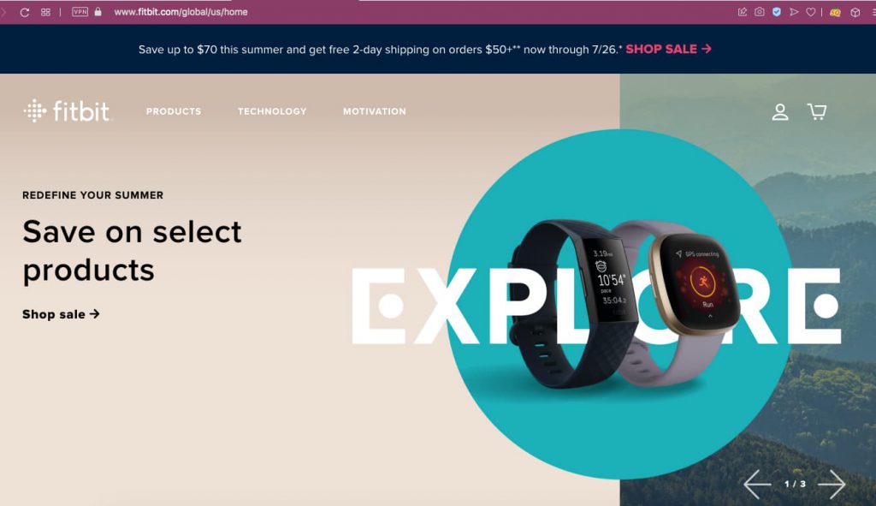The width and height of the screenshot is (876, 506).
Task: Click the send flow arrow icon
Action: pyautogui.click(x=794, y=12)
